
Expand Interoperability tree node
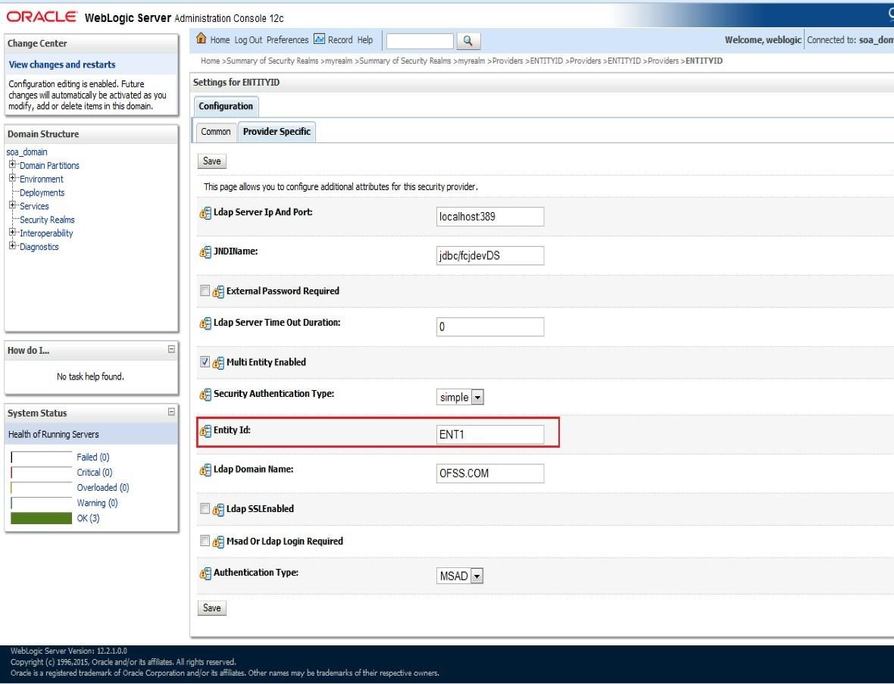[13, 233]
